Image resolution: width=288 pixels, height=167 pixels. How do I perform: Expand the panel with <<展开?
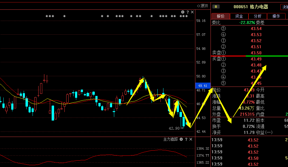[x=203, y=6]
